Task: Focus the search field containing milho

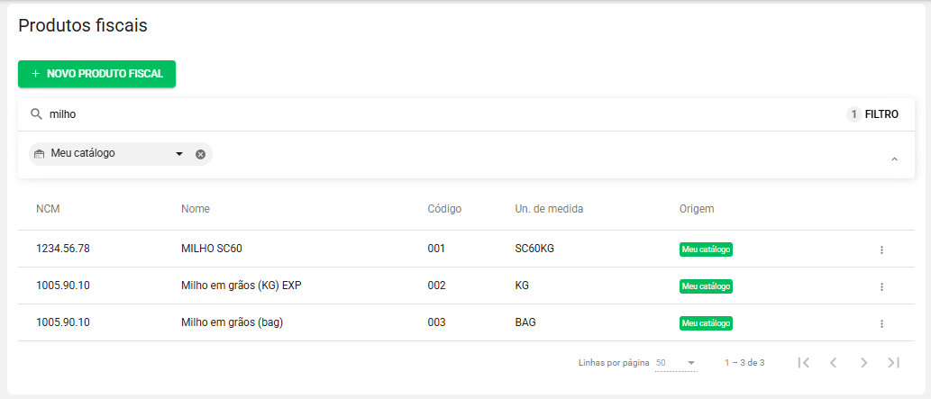Action: click(x=433, y=114)
